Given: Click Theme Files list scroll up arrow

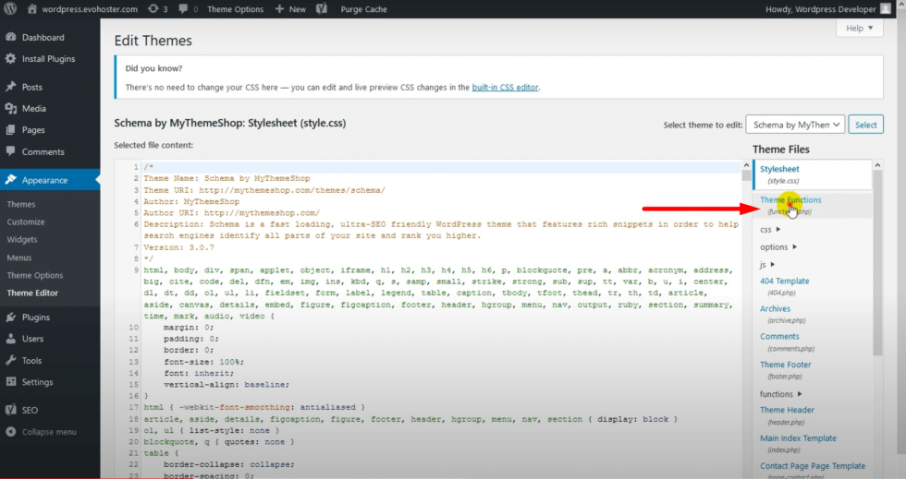Looking at the screenshot, I should pyautogui.click(x=877, y=165).
